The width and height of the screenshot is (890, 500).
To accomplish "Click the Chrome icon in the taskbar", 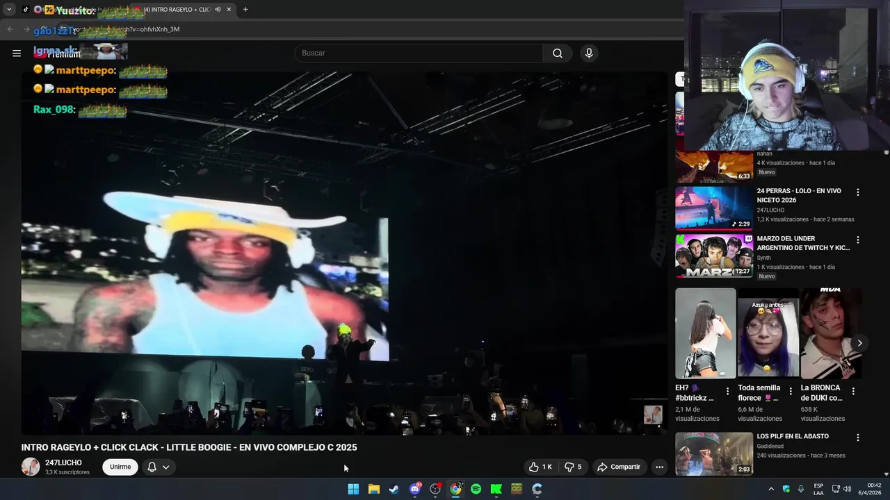I will coord(455,489).
